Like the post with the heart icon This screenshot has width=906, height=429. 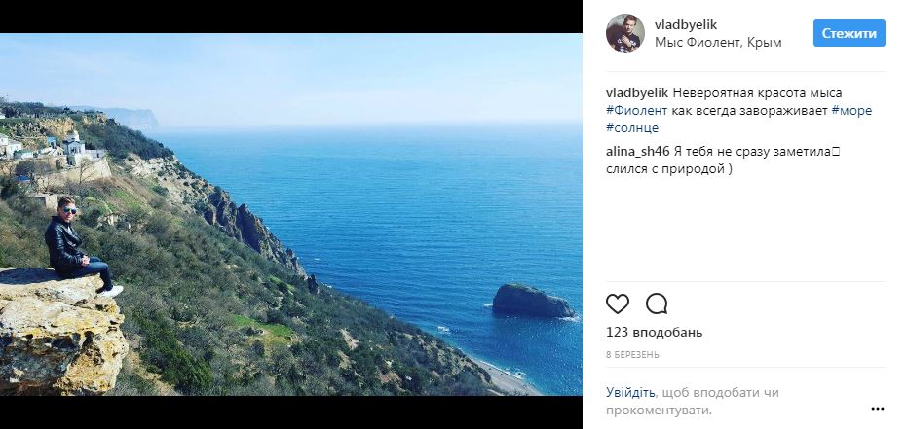click(618, 304)
